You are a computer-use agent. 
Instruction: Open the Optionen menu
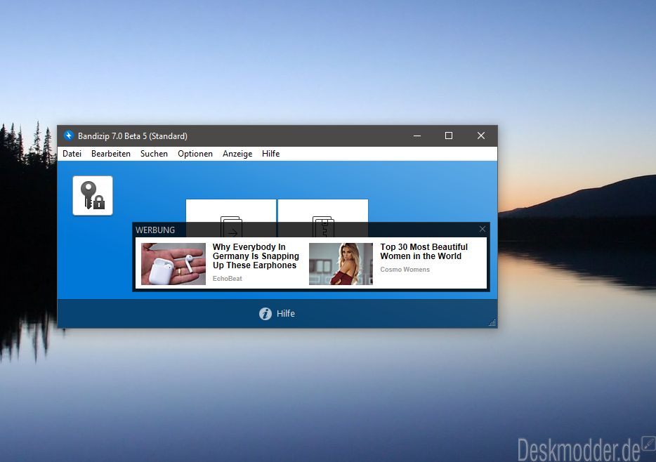(195, 154)
